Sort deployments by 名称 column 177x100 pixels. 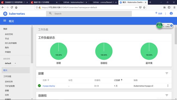[46, 80]
